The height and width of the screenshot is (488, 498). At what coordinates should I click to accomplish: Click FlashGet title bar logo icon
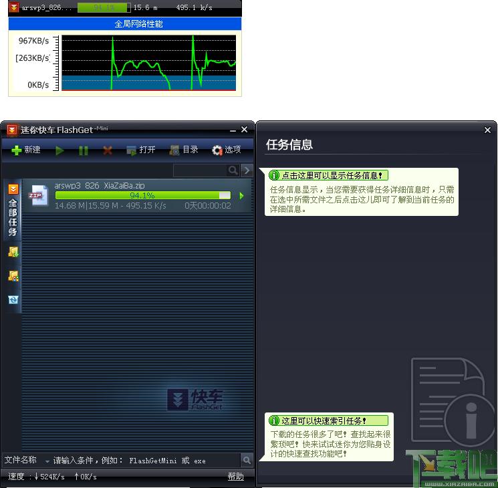tap(12, 130)
